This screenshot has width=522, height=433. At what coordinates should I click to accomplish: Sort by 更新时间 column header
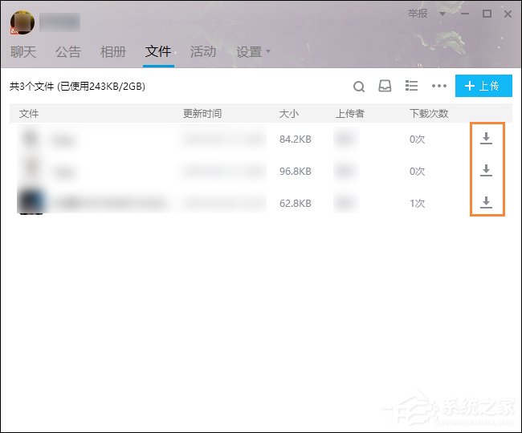point(202,114)
